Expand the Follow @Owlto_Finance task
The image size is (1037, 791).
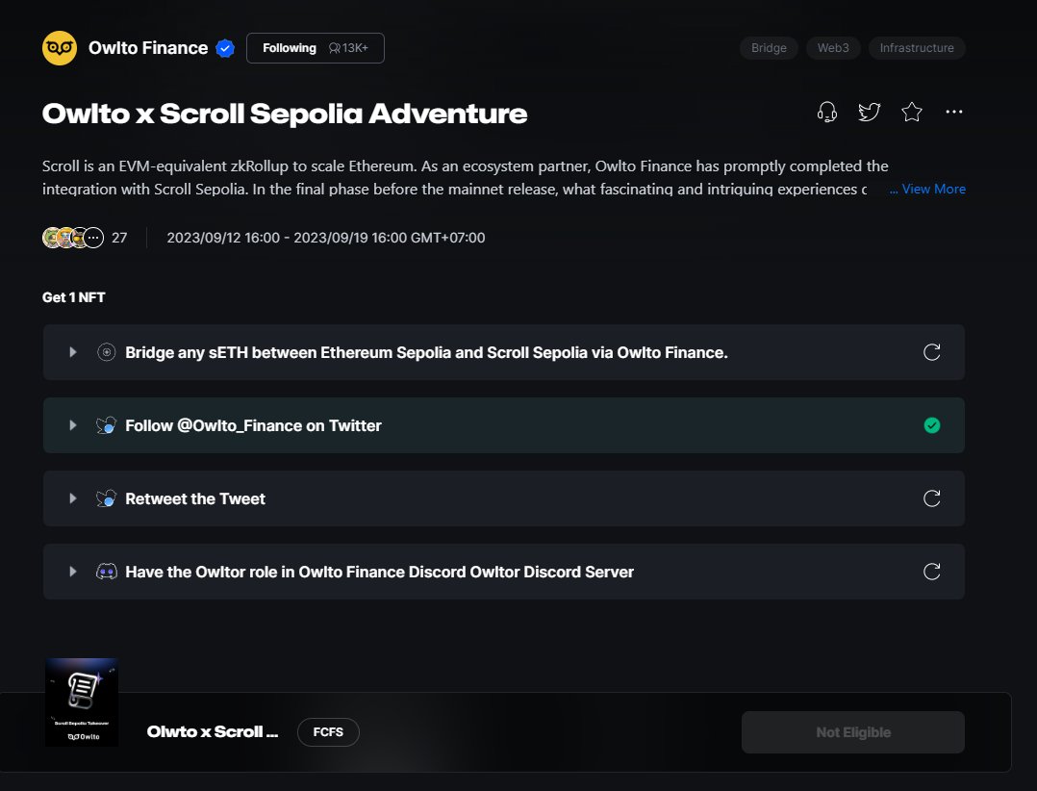pyautogui.click(x=73, y=425)
